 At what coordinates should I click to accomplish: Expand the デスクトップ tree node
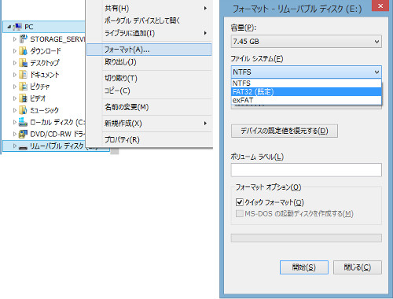[x=15, y=63]
